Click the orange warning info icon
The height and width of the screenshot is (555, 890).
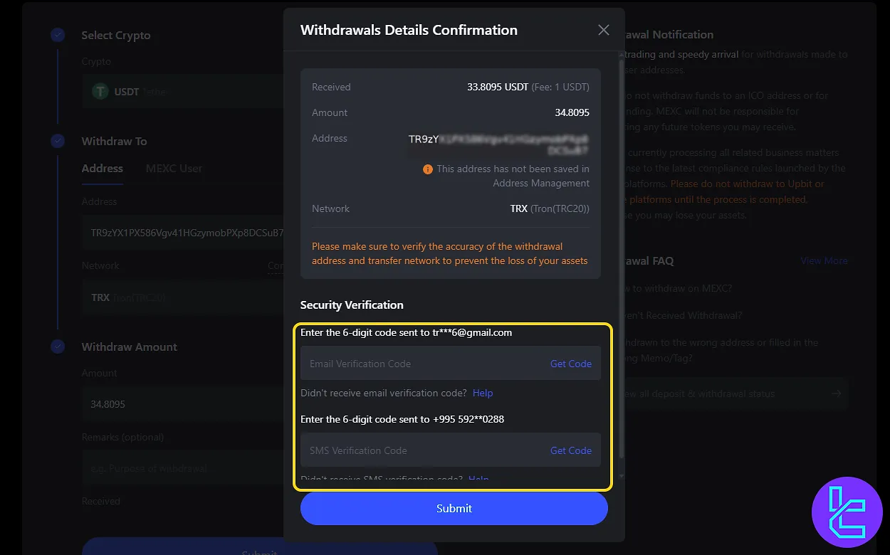pos(428,169)
